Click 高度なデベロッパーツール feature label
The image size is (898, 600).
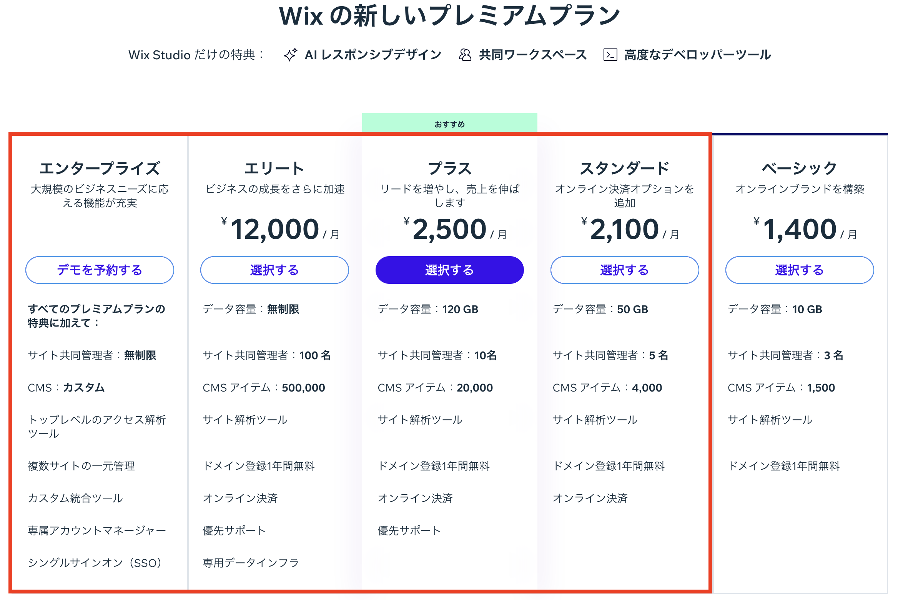pos(697,55)
